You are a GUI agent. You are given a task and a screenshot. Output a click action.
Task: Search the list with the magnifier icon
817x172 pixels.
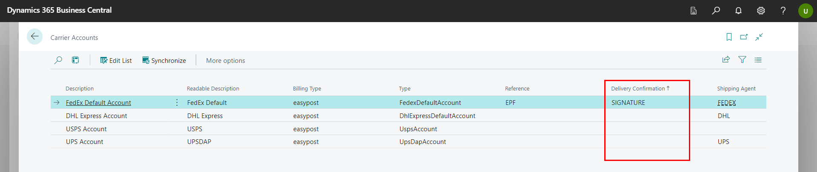[x=58, y=60]
